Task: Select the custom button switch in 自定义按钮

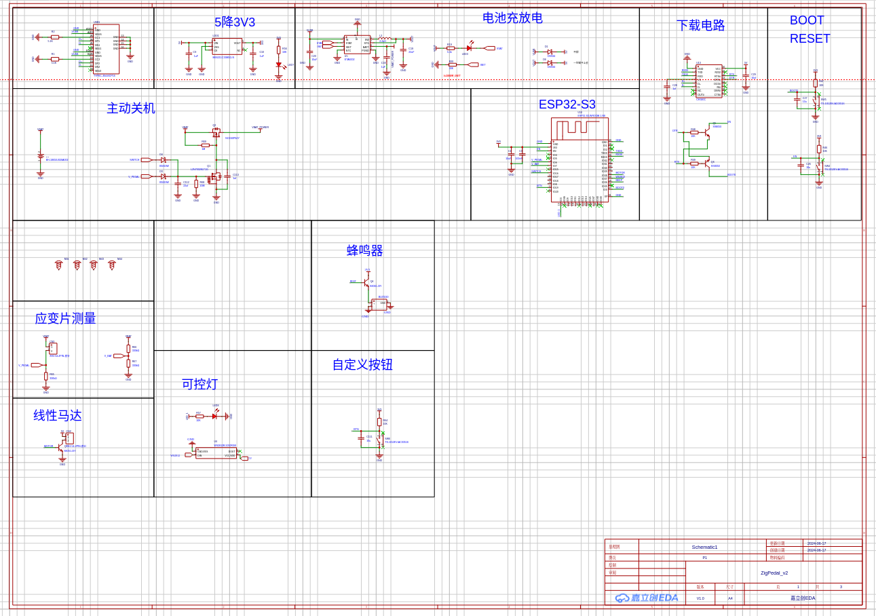Action: click(381, 439)
